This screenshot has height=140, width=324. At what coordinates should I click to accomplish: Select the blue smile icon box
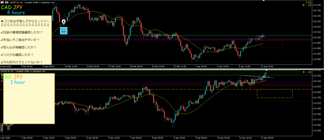(64, 31)
